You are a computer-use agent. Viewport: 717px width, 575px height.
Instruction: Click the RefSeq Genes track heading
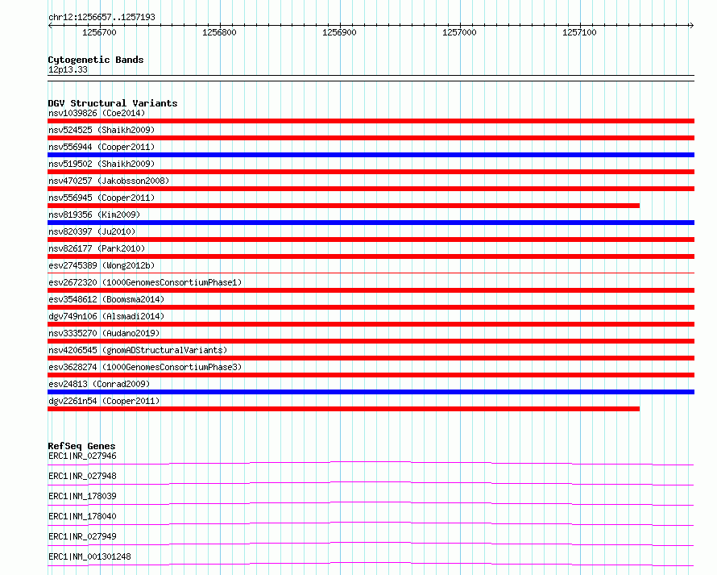[81, 446]
